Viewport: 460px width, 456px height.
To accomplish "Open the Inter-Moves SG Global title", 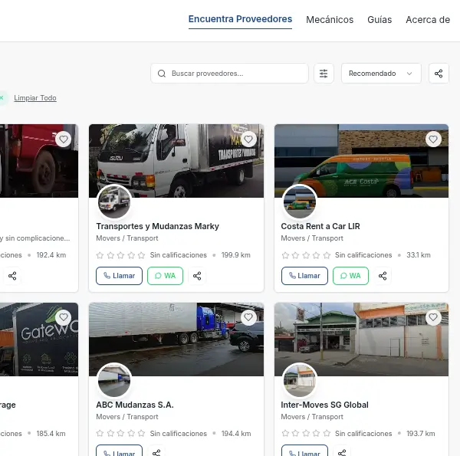I will 324,405.
